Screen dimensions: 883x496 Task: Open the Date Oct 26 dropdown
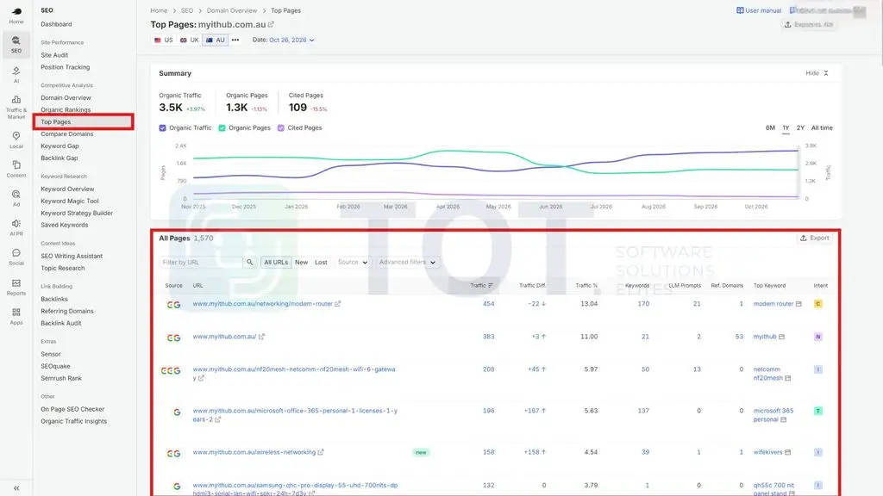coord(291,40)
